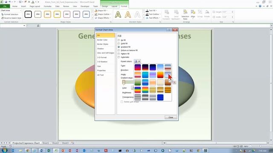Viewport: 273px width, 153px height.
Task: Choose the solid blue Sapphire preset gradient
Action: pos(160,97)
